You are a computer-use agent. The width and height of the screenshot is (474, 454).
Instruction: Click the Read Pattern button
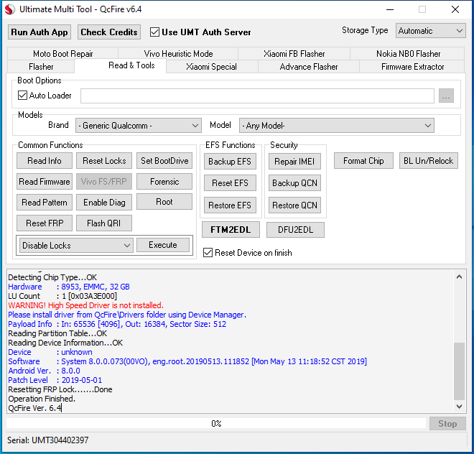(x=45, y=202)
